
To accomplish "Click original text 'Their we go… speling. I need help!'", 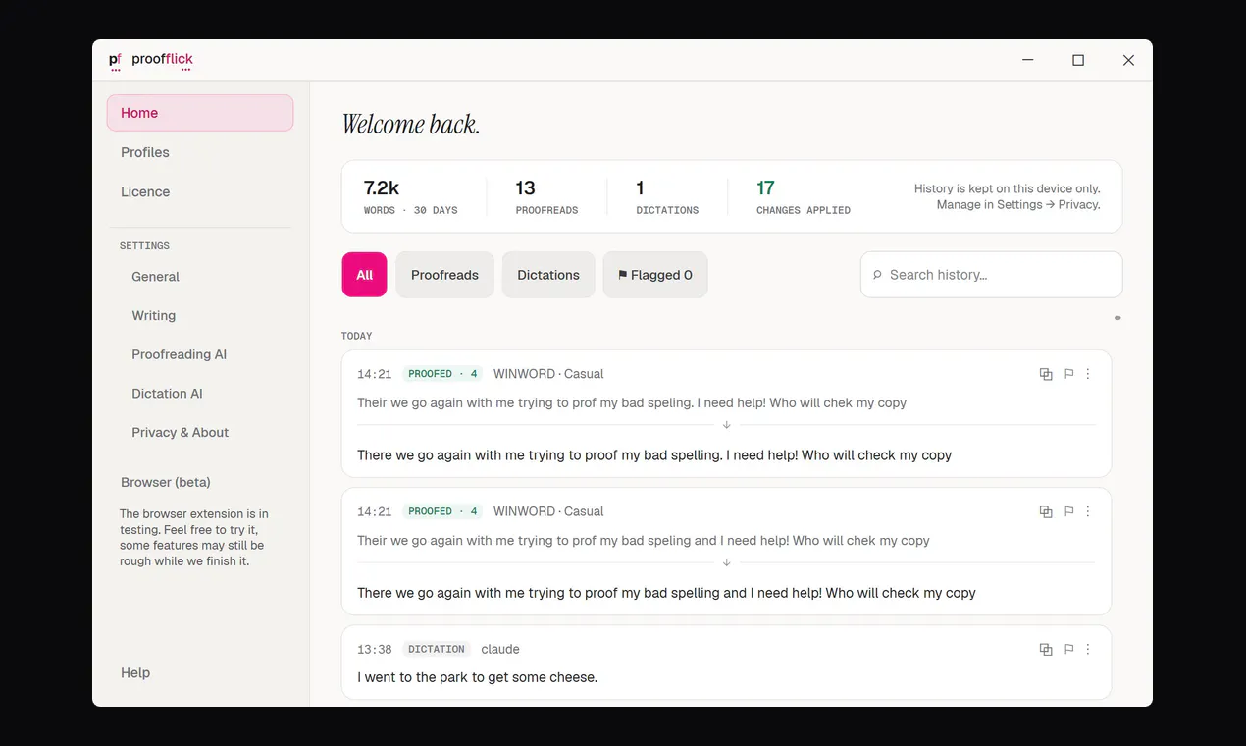I will 632,403.
